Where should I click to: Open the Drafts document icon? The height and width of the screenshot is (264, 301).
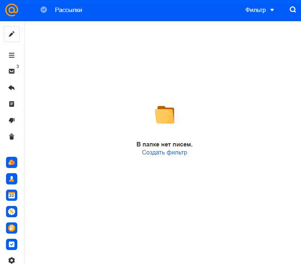(x=12, y=104)
